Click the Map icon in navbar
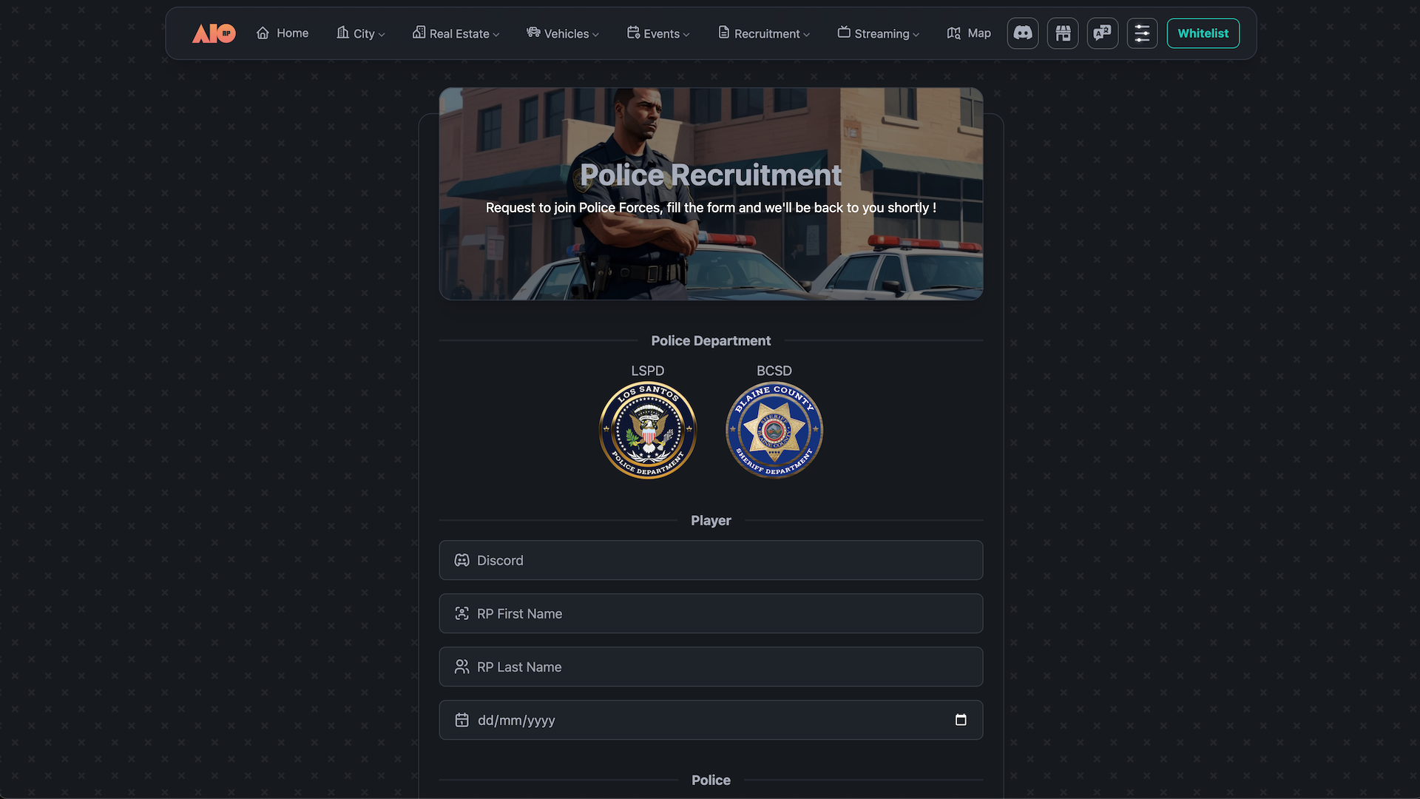 [x=954, y=33]
